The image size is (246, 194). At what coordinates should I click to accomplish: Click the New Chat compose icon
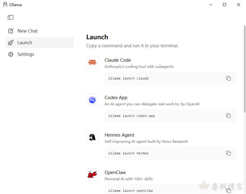coord(11,31)
